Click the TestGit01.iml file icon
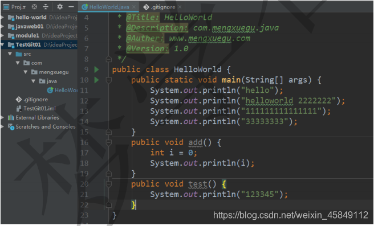Image resolution: width=374 pixels, height=226 pixels. pos(19,109)
